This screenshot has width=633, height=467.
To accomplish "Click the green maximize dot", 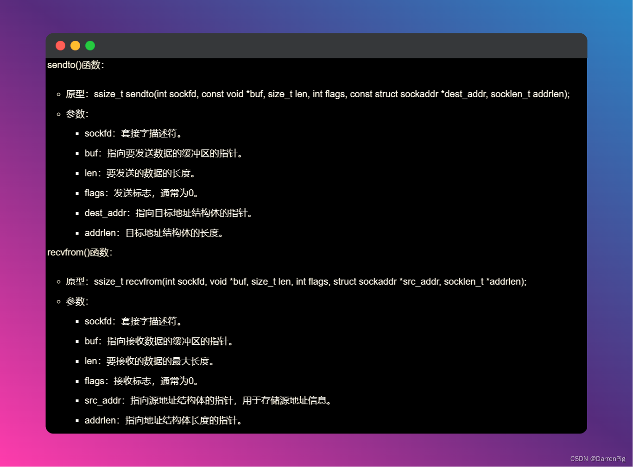I will click(90, 45).
